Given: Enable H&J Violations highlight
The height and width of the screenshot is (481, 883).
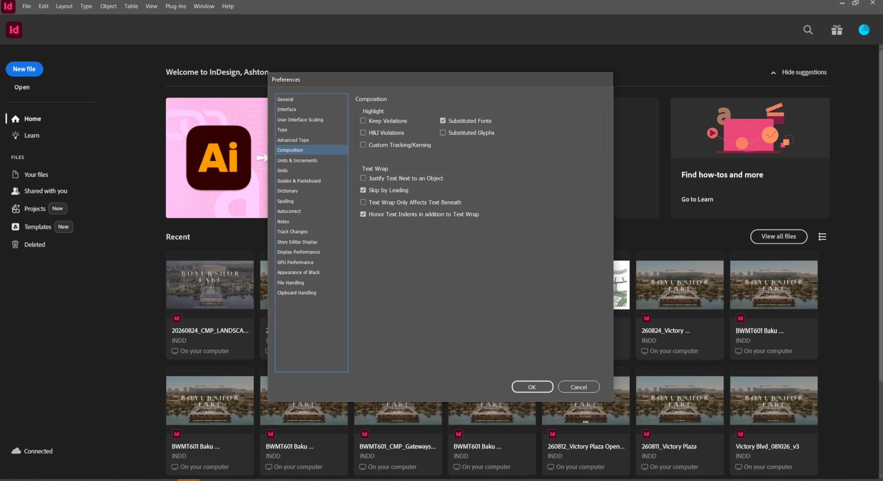Looking at the screenshot, I should 363,133.
